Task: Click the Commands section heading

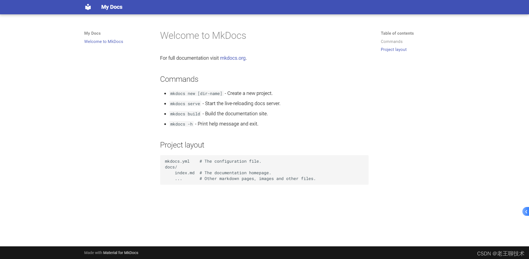Action: (179, 79)
